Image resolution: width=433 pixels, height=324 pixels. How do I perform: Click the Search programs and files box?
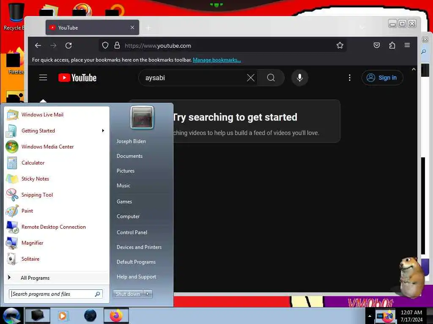click(56, 294)
